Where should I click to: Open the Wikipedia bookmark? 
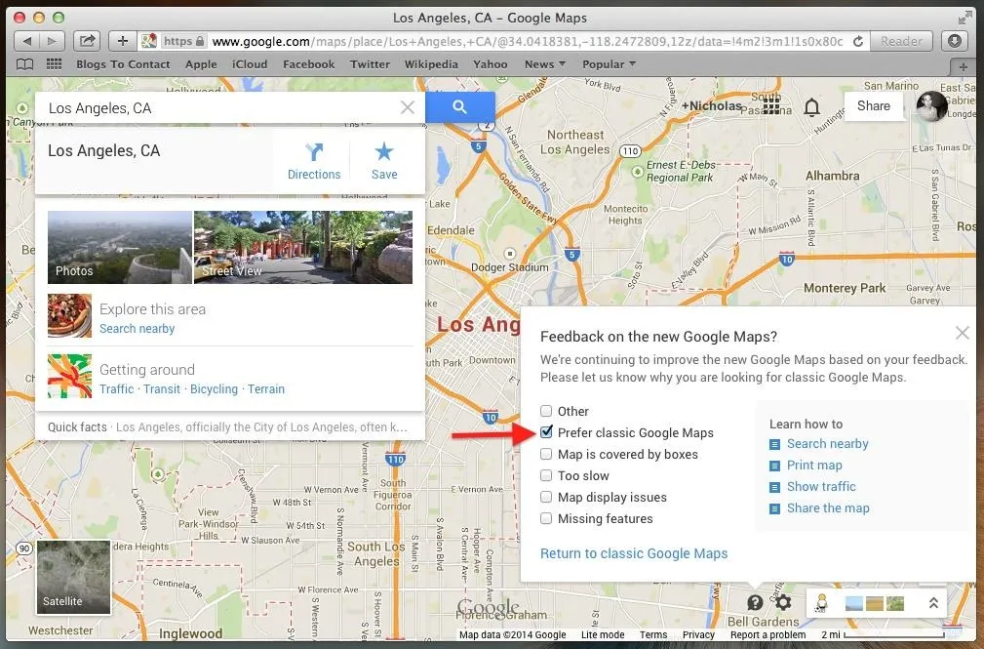pos(431,64)
